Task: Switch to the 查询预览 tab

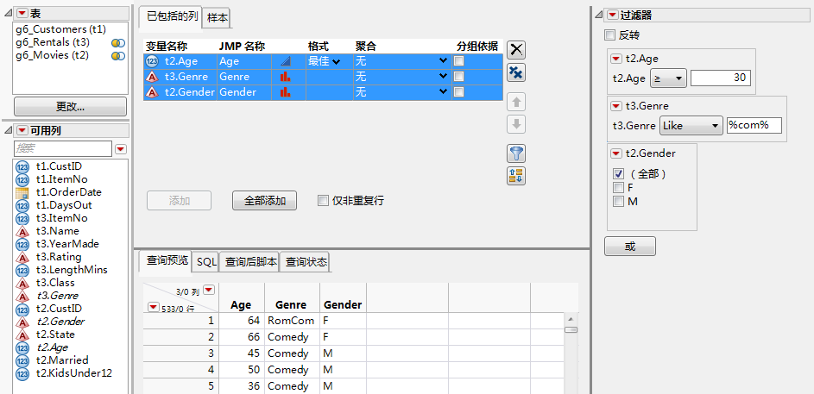Action: pos(167,261)
